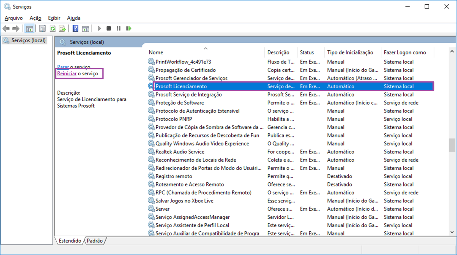Image resolution: width=457 pixels, height=255 pixels.
Task: Open the Ajuda menu
Action: [x=74, y=18]
